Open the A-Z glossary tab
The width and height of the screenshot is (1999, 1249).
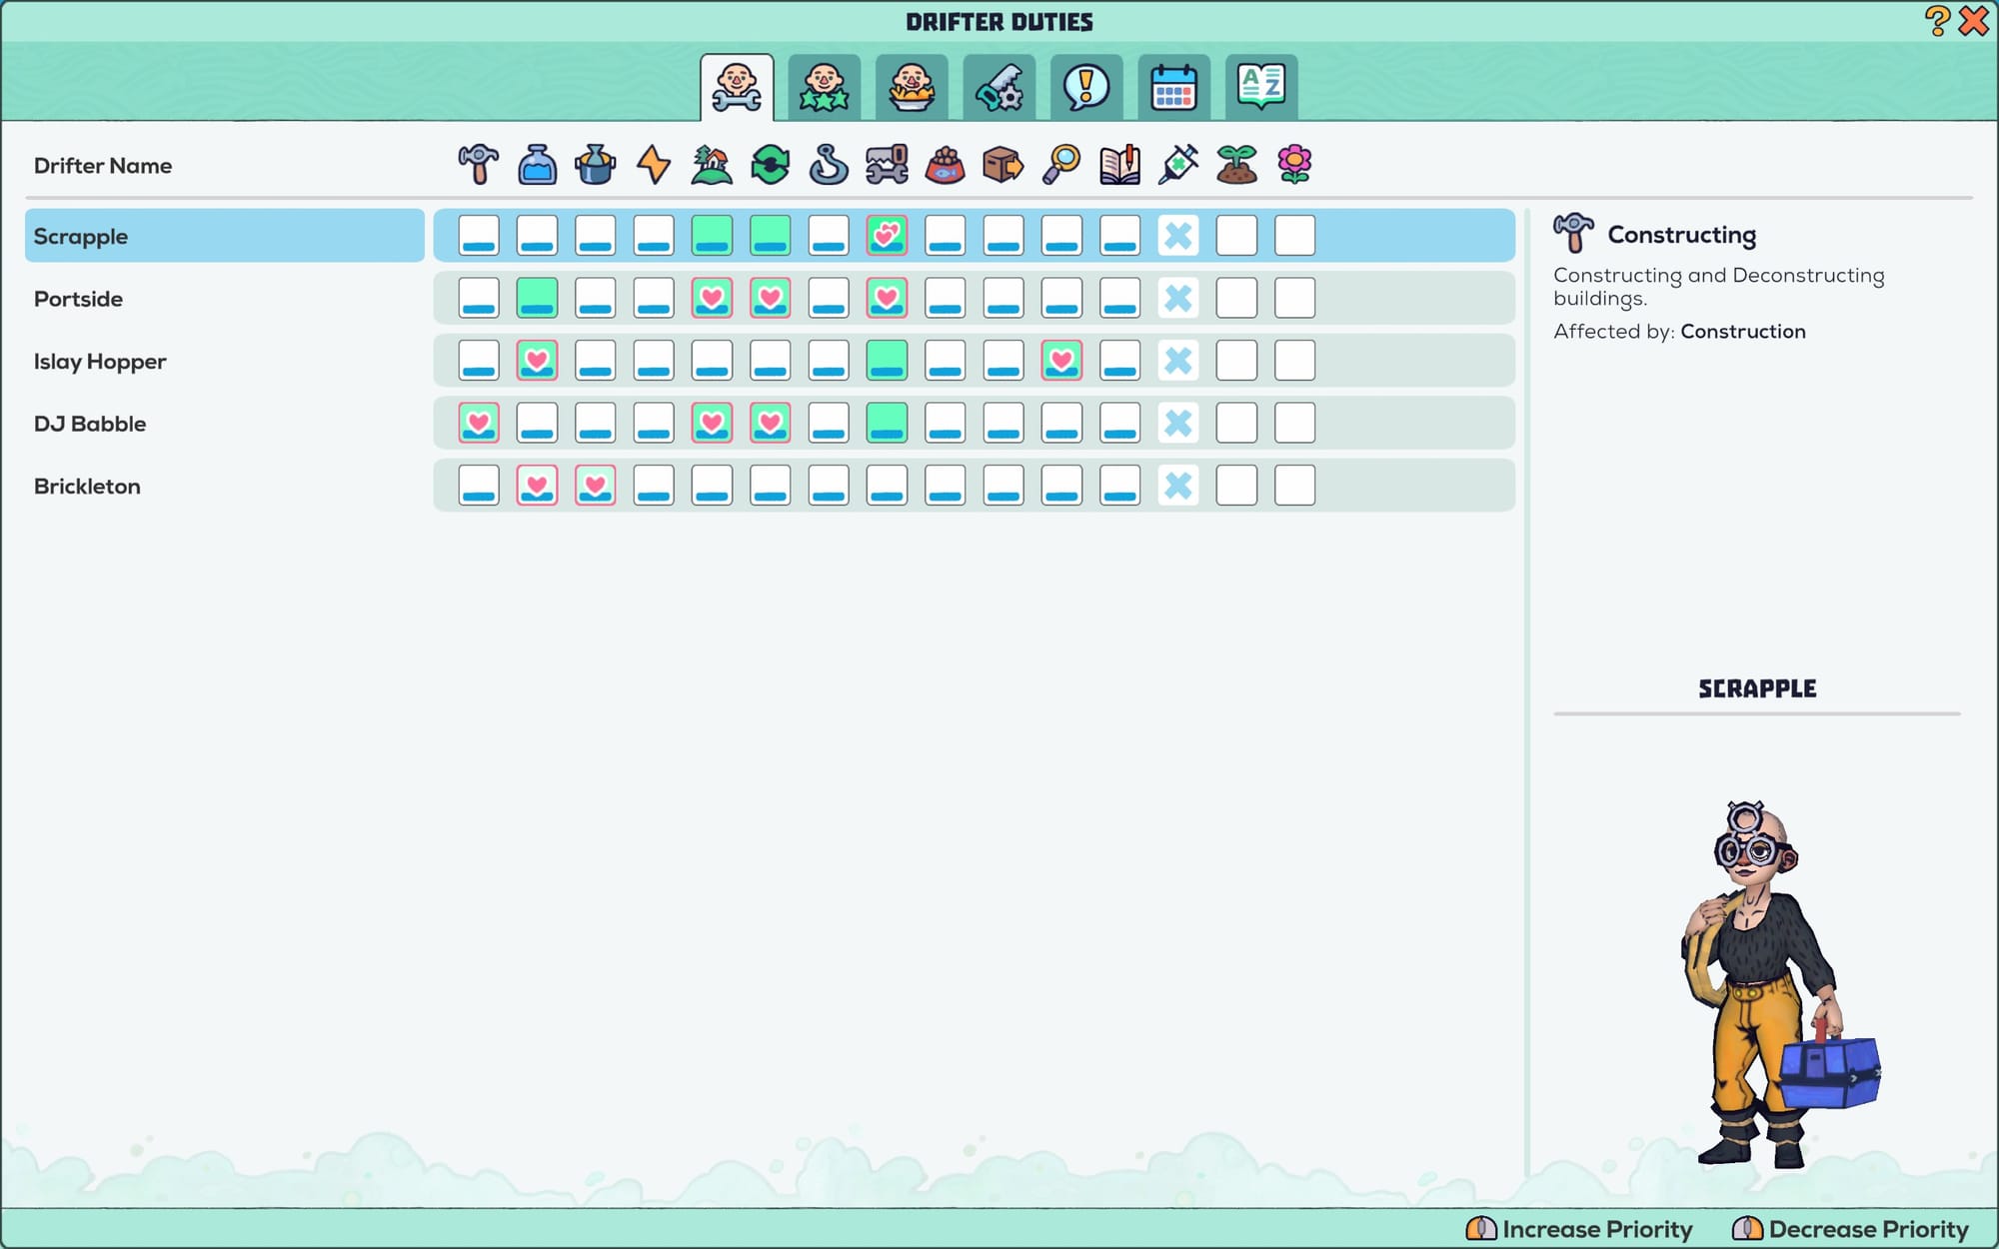[x=1261, y=88]
